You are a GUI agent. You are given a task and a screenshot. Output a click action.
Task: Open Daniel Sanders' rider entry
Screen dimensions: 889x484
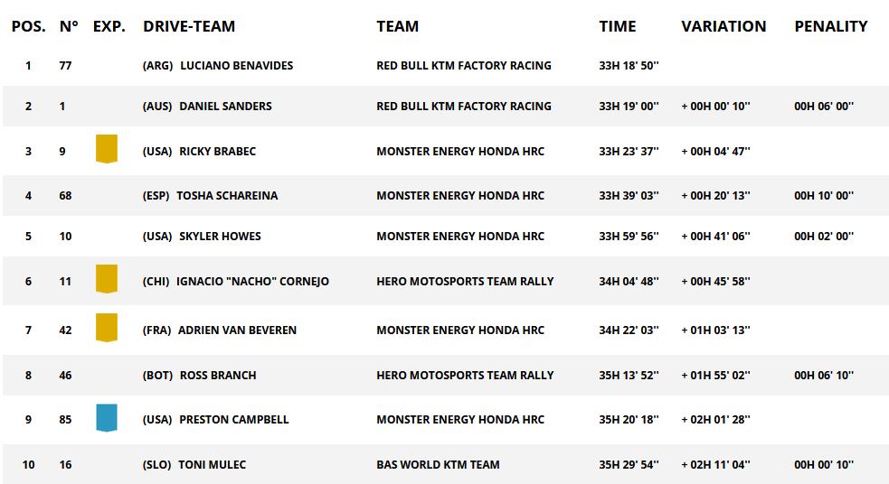point(225,106)
